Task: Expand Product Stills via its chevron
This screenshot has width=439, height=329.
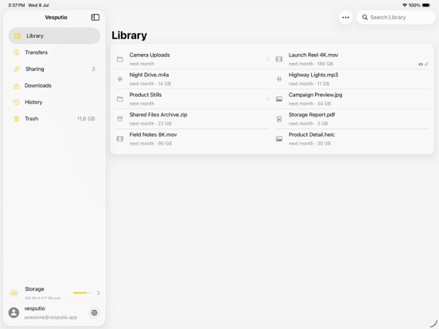Action: tap(268, 99)
